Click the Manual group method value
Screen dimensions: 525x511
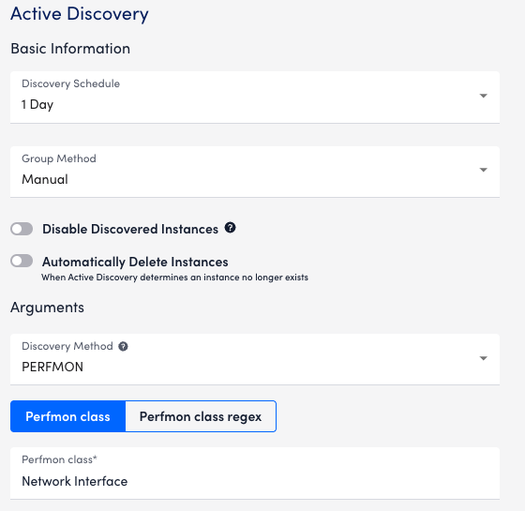[x=45, y=179]
